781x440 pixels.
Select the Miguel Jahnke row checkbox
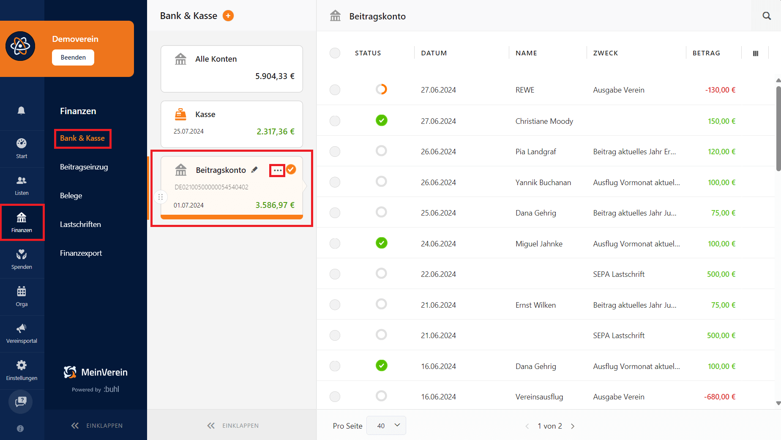335,243
